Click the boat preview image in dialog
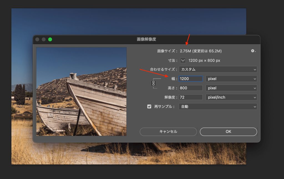284x179 pixels. pos(81,91)
